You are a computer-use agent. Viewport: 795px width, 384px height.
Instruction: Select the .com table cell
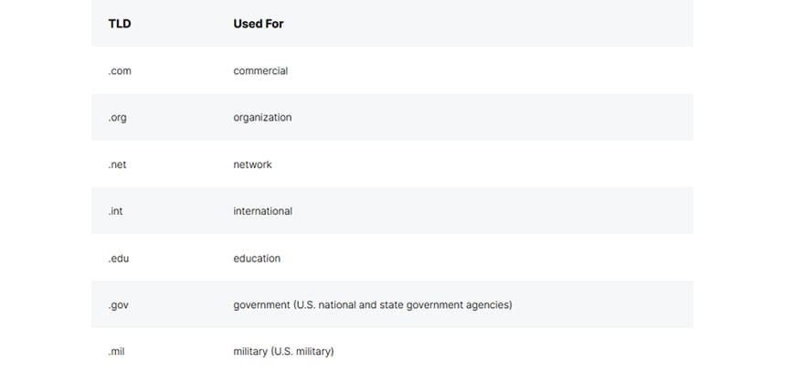click(120, 71)
